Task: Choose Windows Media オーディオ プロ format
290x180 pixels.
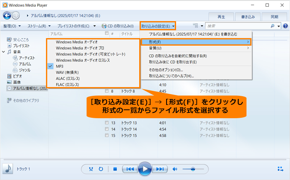Action: pyautogui.click(x=93, y=48)
